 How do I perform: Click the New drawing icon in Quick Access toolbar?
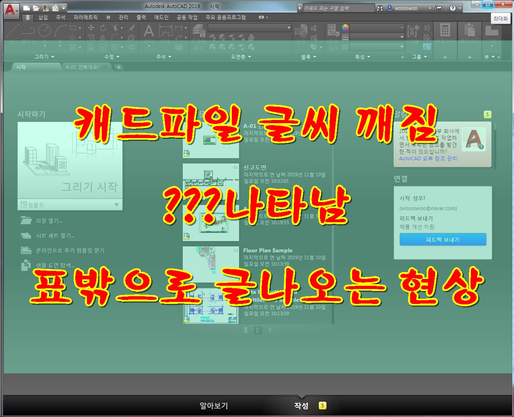coord(27,8)
